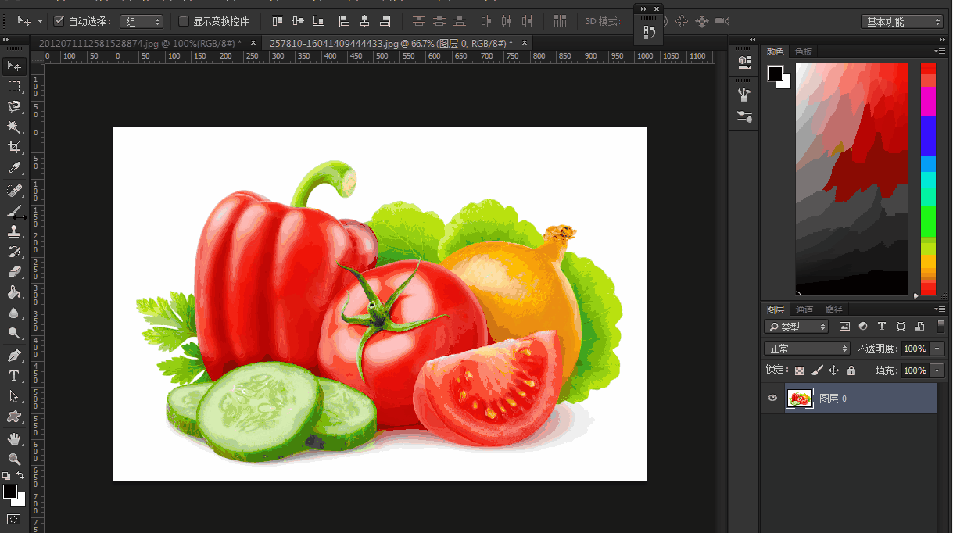
Task: Switch to the 201207111258152887​4.jpg document tab
Action: click(x=139, y=43)
